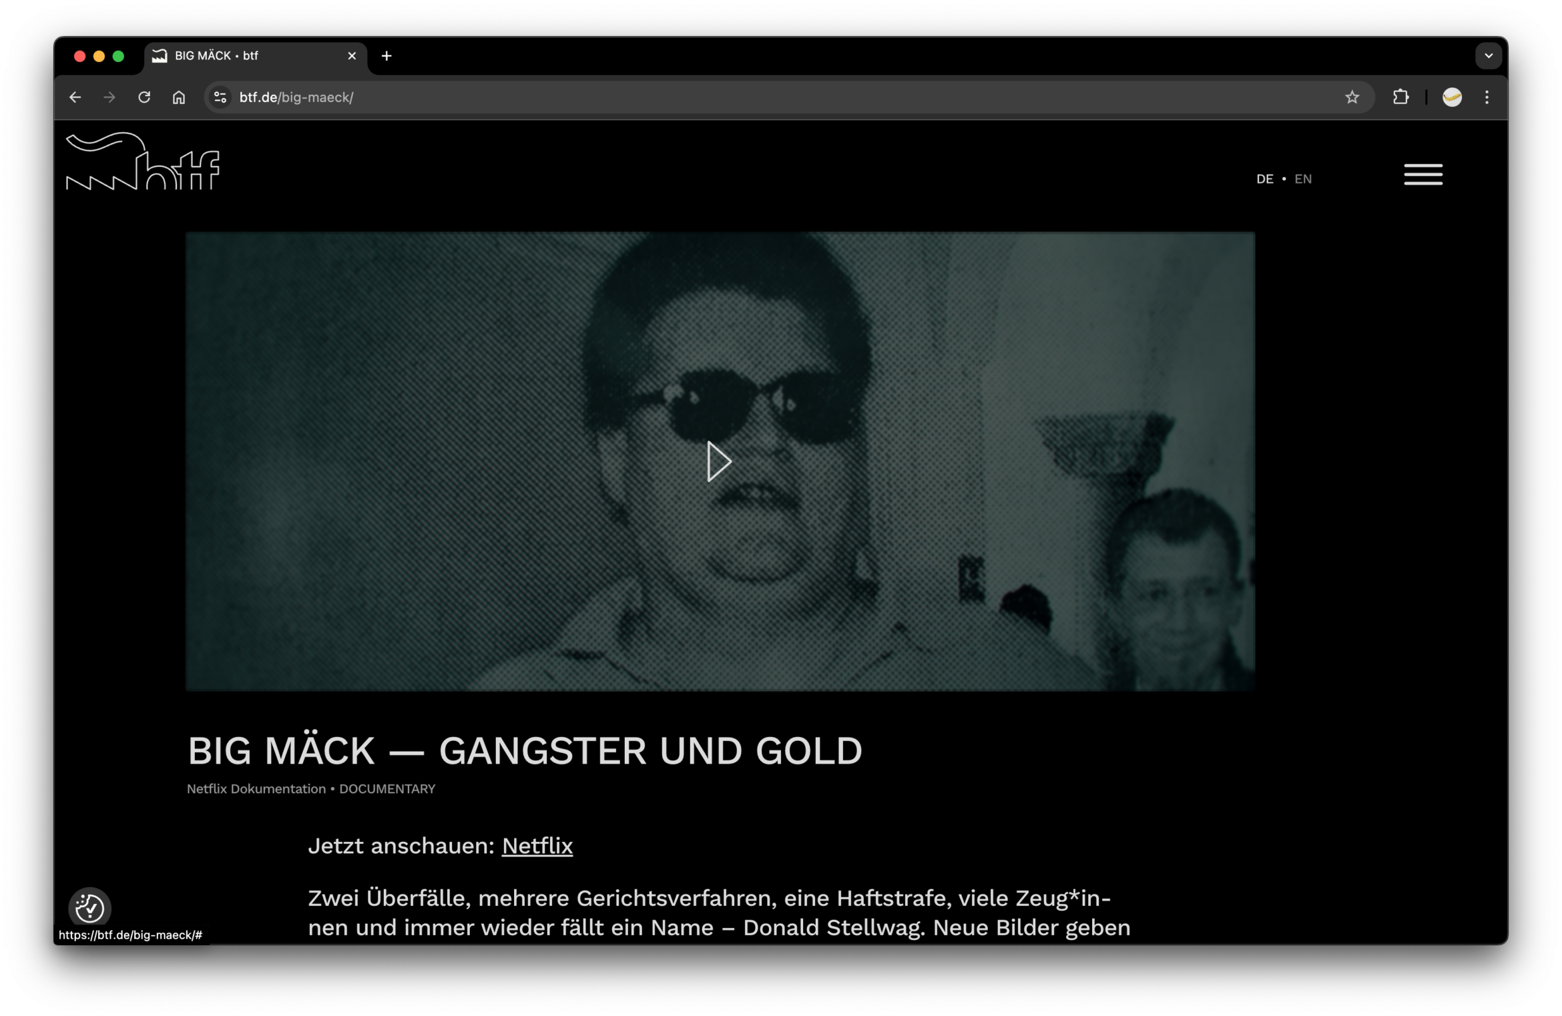Open a new browser tab
Viewport: 1562px width, 1016px height.
click(386, 56)
